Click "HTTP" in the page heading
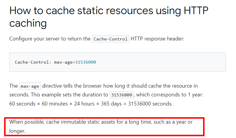This screenshot has width=236, height=138. click(x=196, y=11)
